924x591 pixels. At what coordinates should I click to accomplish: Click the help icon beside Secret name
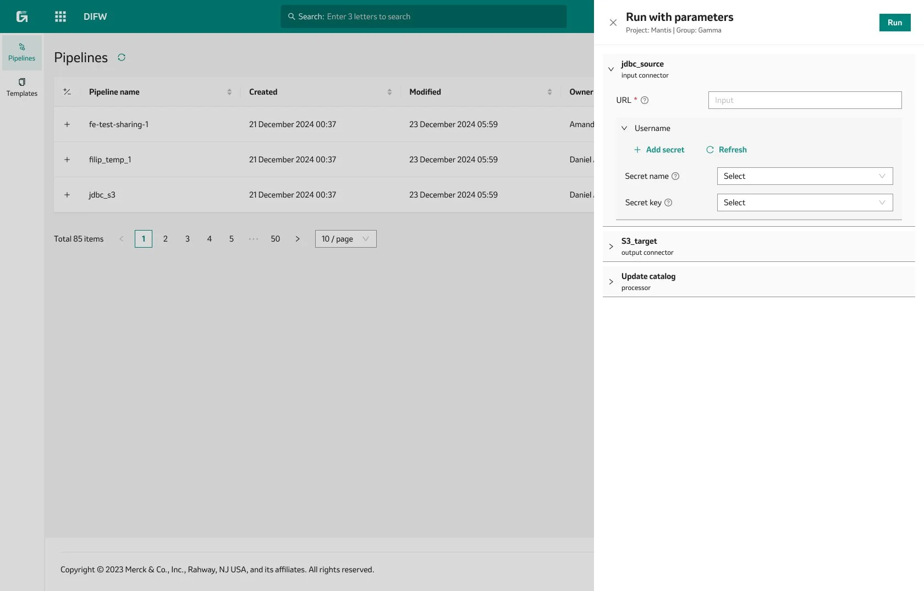675,176
